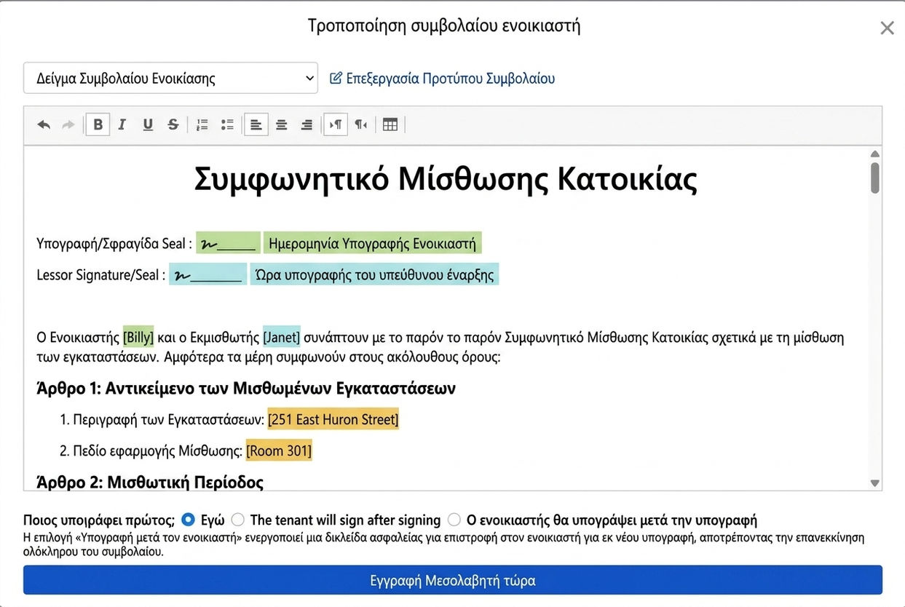Click the editor vertical scrollbar thumb
The image size is (905, 607).
point(875,178)
